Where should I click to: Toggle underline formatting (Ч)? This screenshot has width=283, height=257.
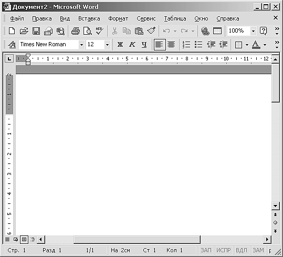pyautogui.click(x=144, y=45)
